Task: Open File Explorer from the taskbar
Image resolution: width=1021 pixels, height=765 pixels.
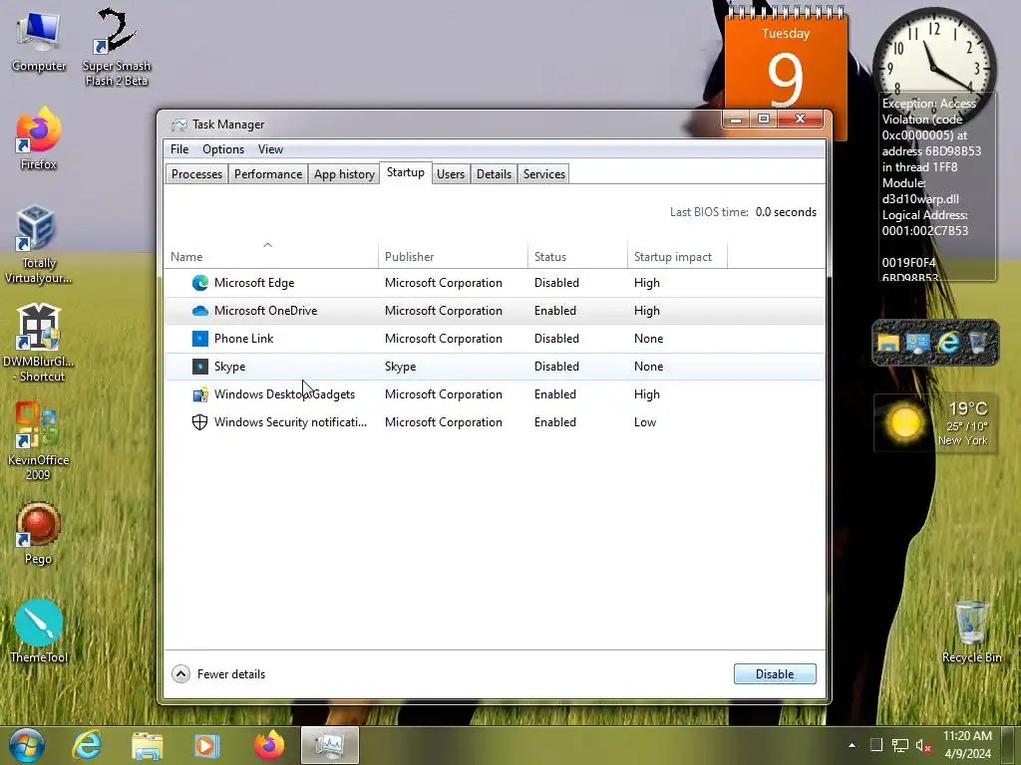Action: point(148,745)
